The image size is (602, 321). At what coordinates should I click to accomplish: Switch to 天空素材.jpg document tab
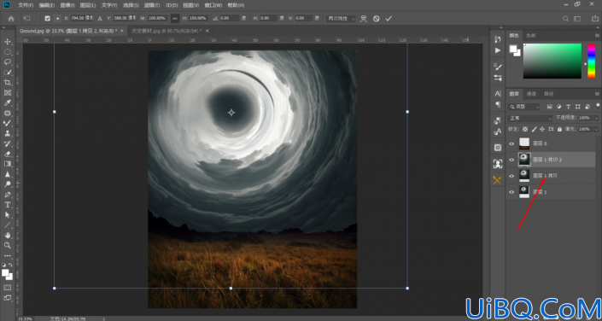(x=167, y=31)
